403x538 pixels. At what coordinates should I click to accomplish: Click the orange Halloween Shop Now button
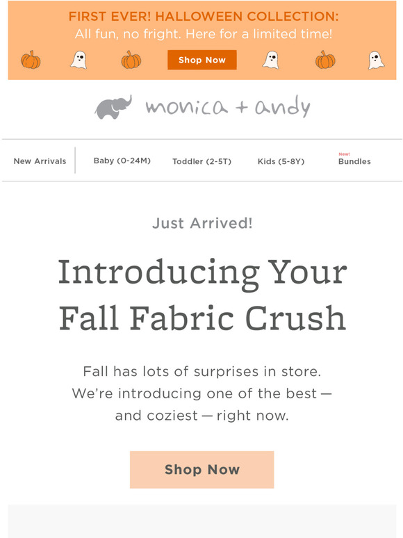coord(202,60)
